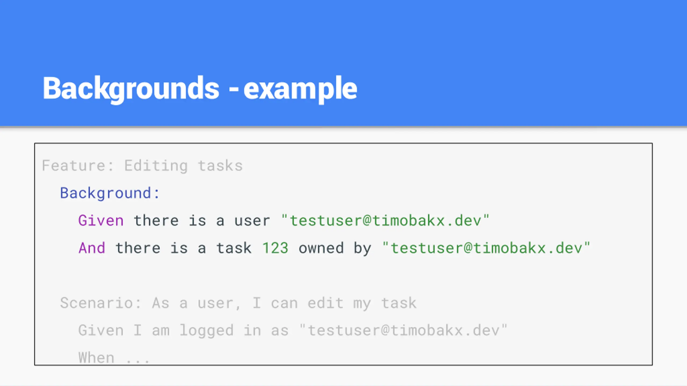Click the words "there is a user"

(202, 221)
